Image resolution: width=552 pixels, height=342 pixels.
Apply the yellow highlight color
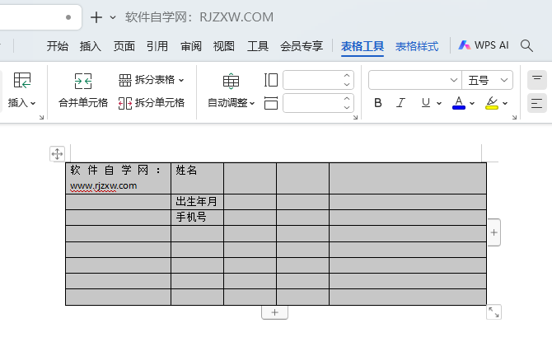point(492,103)
